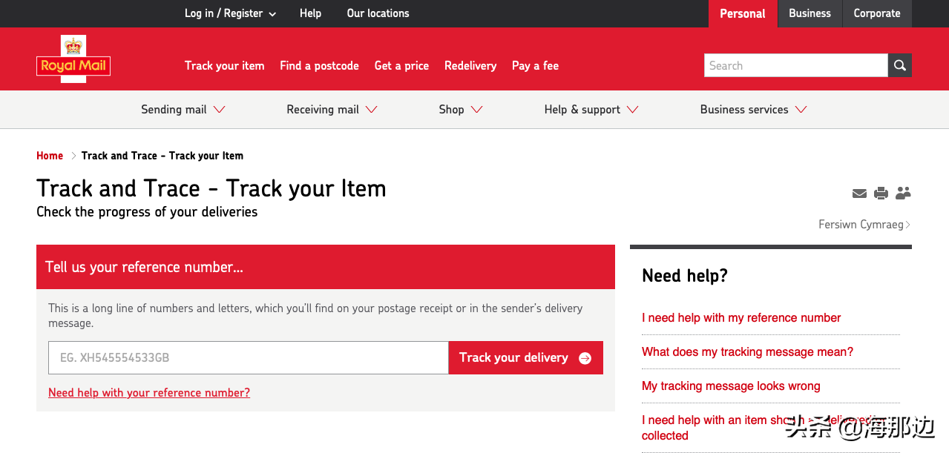949x453 pixels.
Task: Click the Royal Mail logo
Action: pos(73,59)
